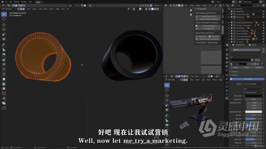
Task: Expand the References collection
Action: click(229, 17)
